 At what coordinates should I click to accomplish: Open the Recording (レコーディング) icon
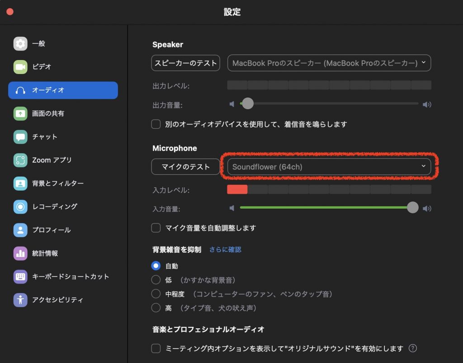[20, 207]
